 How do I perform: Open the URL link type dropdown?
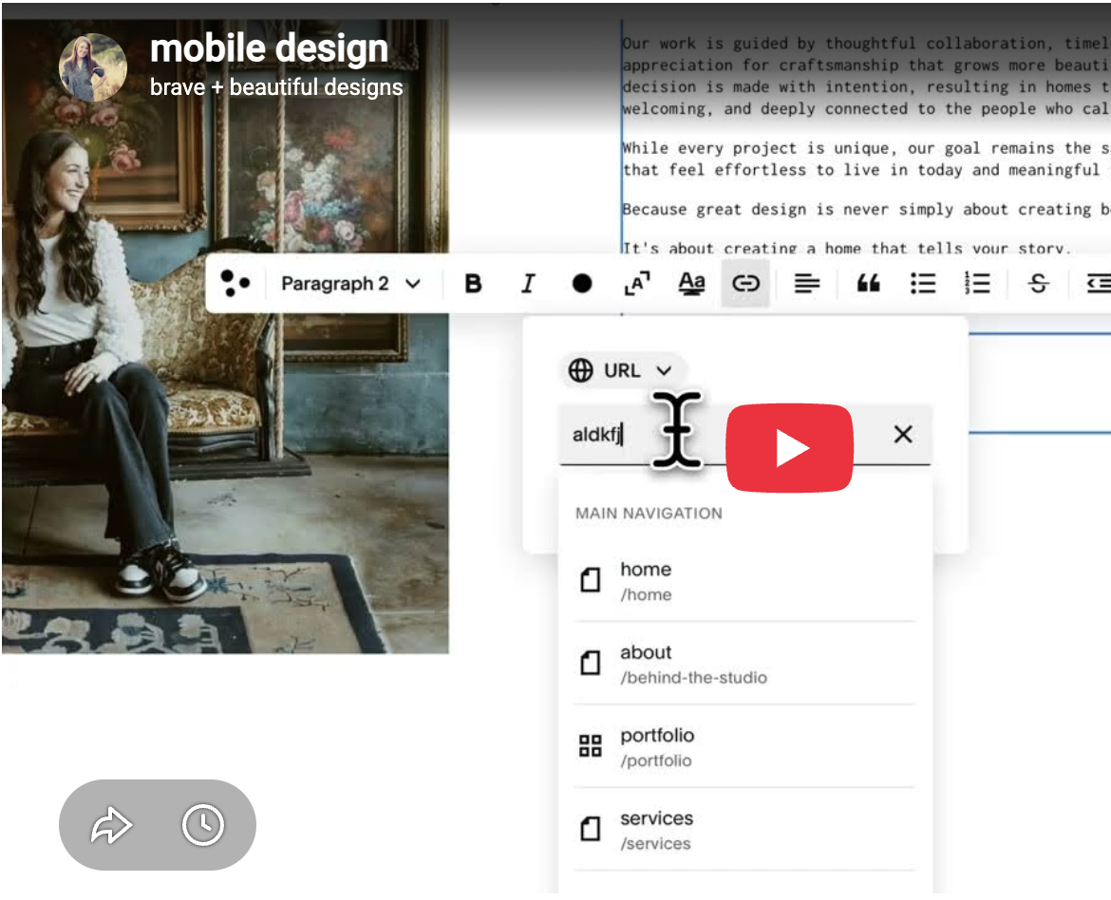(x=622, y=370)
